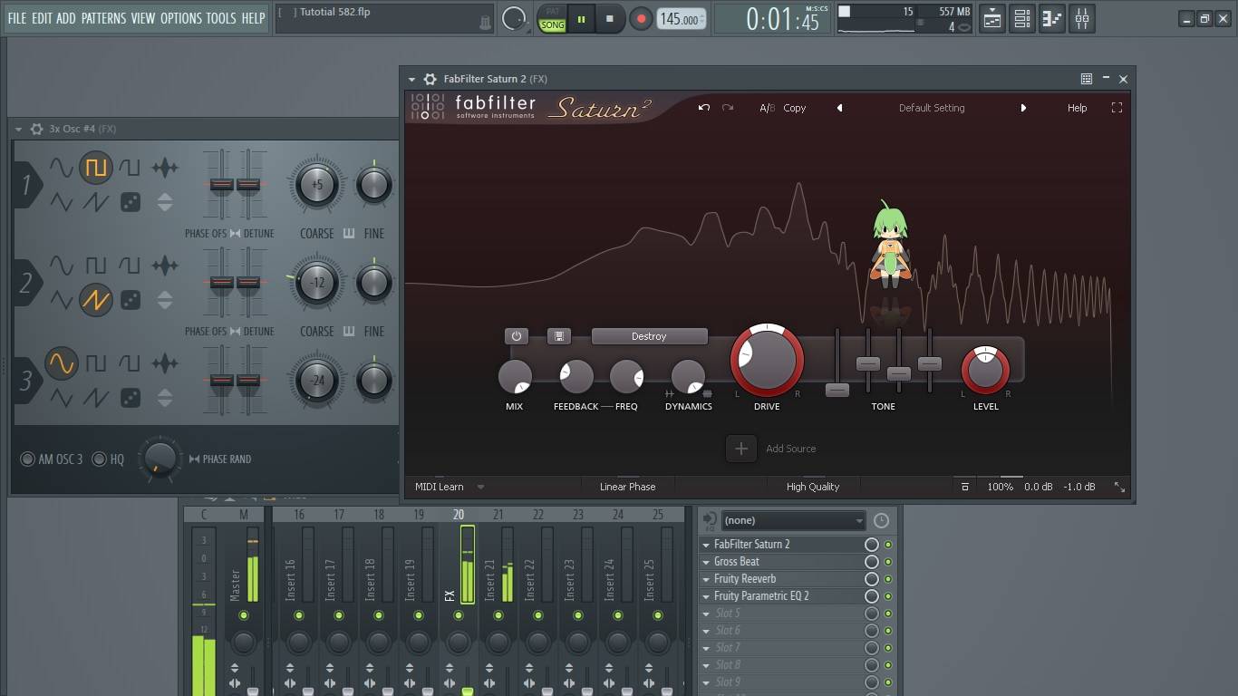Image resolution: width=1238 pixels, height=696 pixels.
Task: Click the plus icon to add source
Action: tap(740, 449)
